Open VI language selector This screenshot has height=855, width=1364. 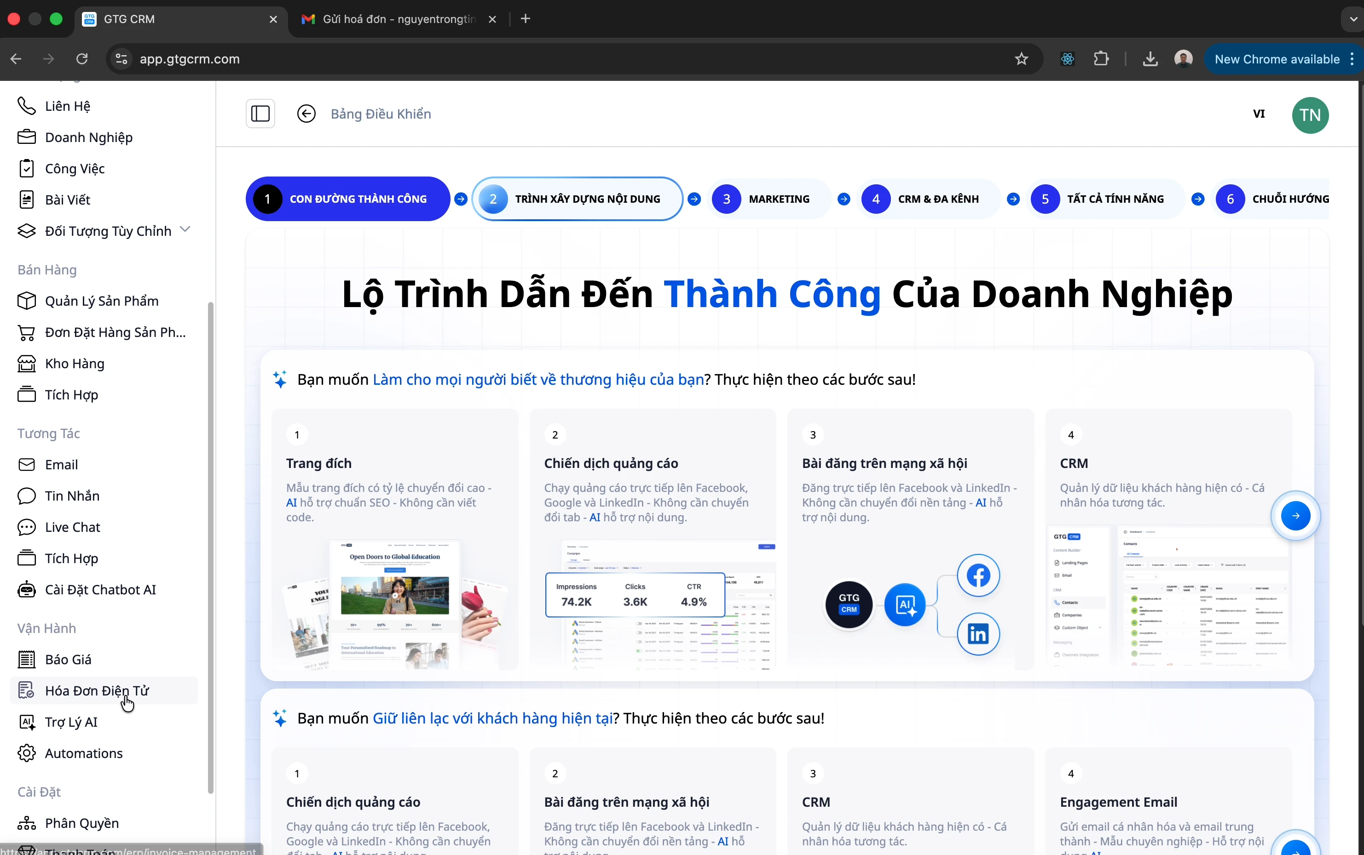click(x=1258, y=114)
